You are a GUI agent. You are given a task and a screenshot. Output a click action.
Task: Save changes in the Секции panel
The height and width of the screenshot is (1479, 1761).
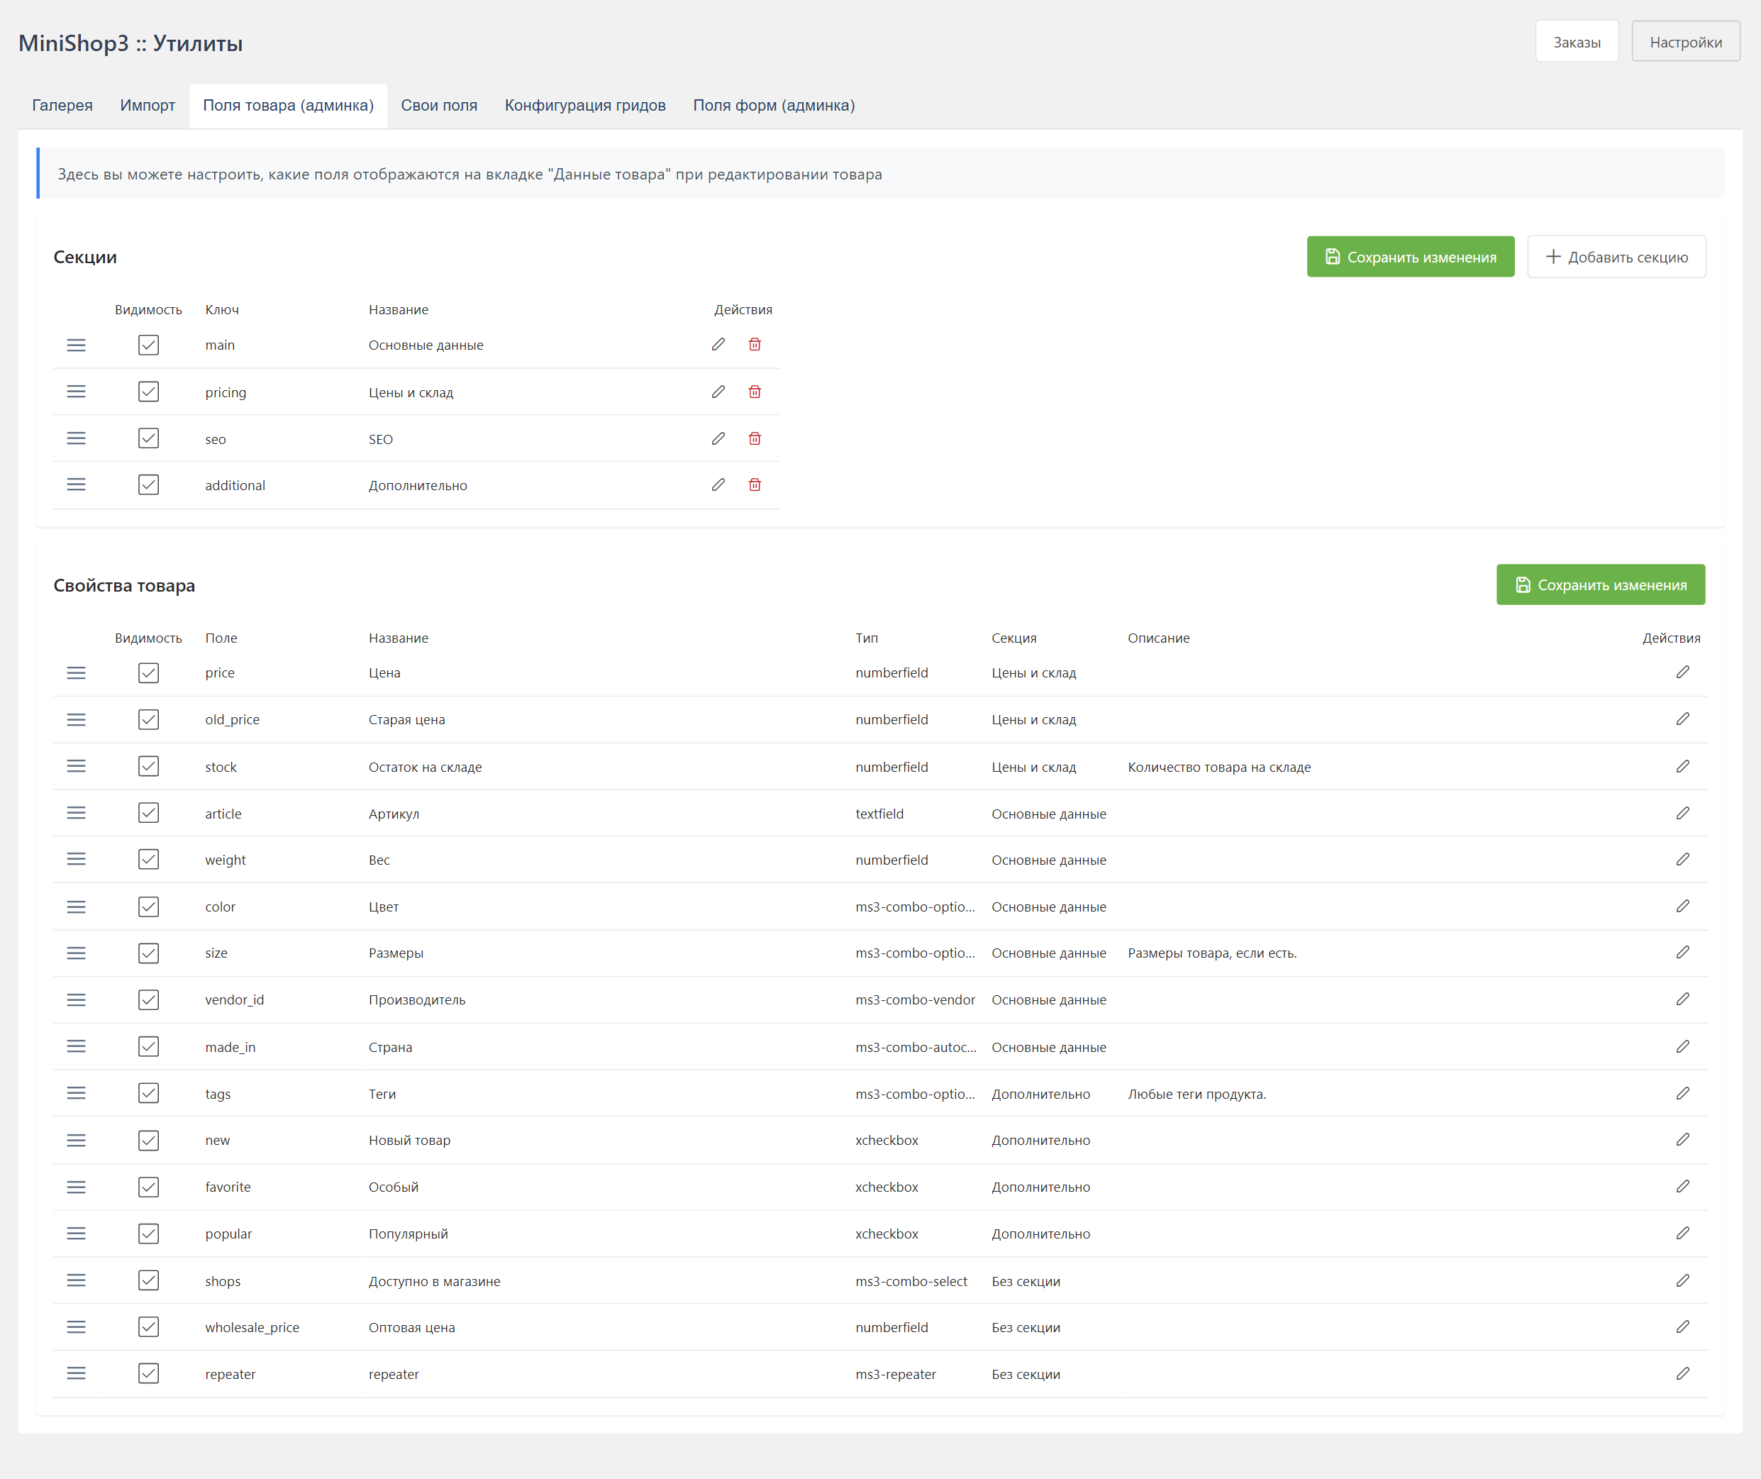(1411, 257)
